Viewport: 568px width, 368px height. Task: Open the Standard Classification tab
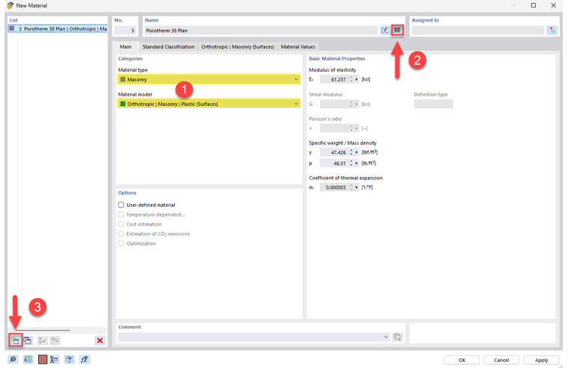(x=168, y=47)
